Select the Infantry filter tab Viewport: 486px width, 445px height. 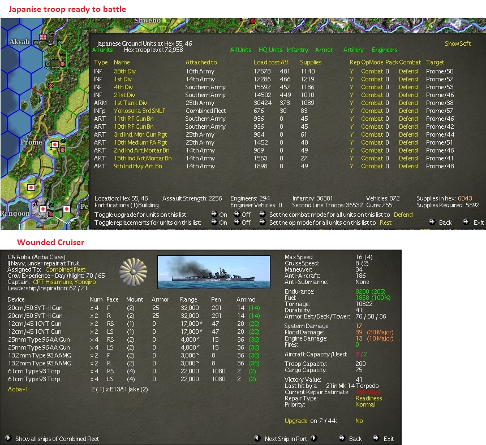coord(298,50)
